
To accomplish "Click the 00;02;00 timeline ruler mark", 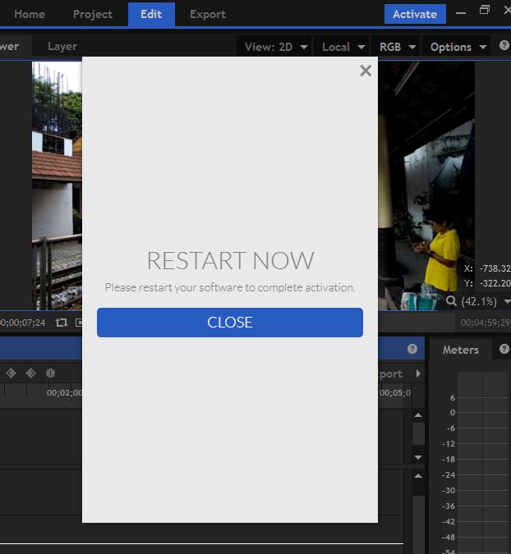I will [x=64, y=393].
